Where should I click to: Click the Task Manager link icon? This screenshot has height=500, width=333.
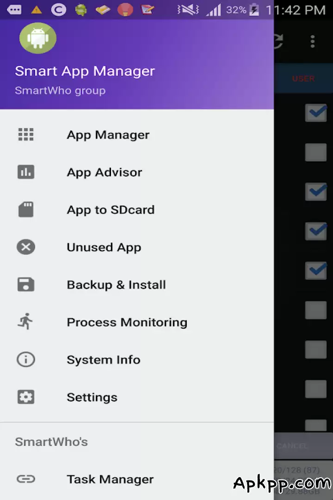(26, 479)
